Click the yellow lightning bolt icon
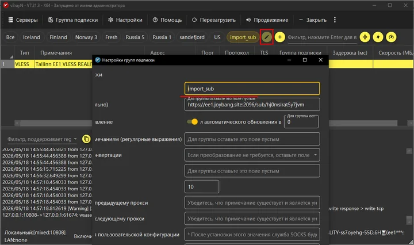414x245 pixels. 378,37
